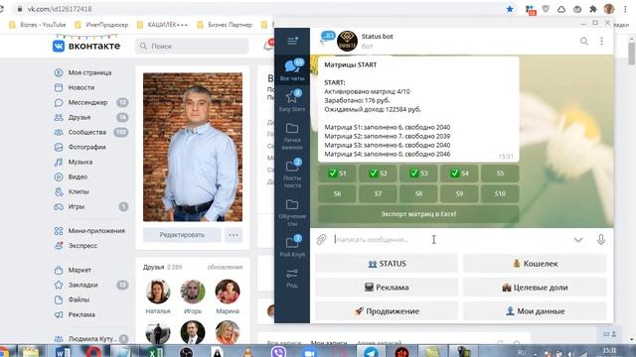Open friend Марина's avatar
636x357 pixels.
[x=228, y=292]
